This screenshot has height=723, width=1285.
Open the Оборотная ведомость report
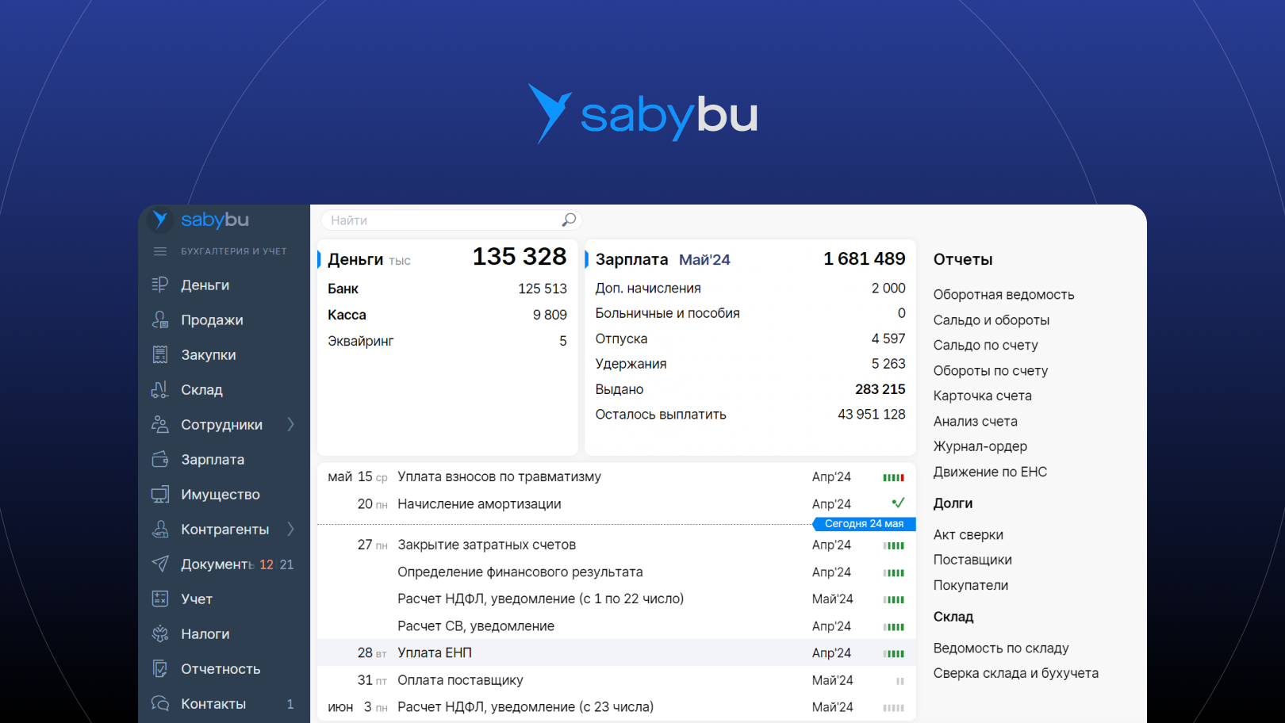point(1003,294)
